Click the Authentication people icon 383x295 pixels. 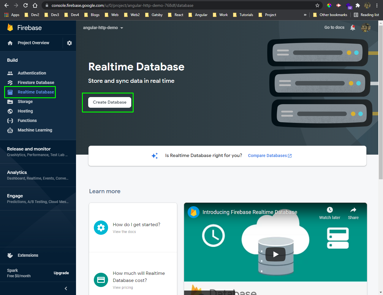pyautogui.click(x=10, y=73)
